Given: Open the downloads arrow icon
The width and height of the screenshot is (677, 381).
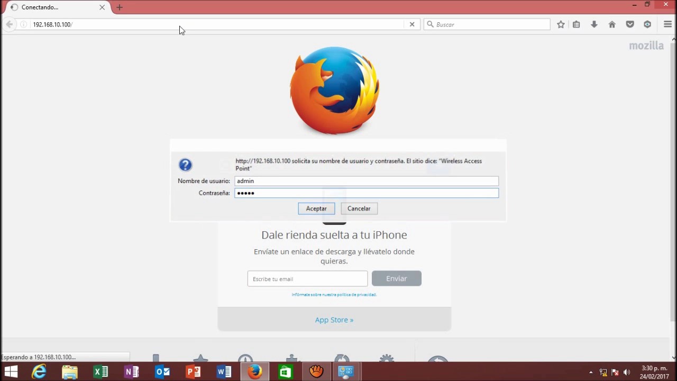Looking at the screenshot, I should point(594,24).
